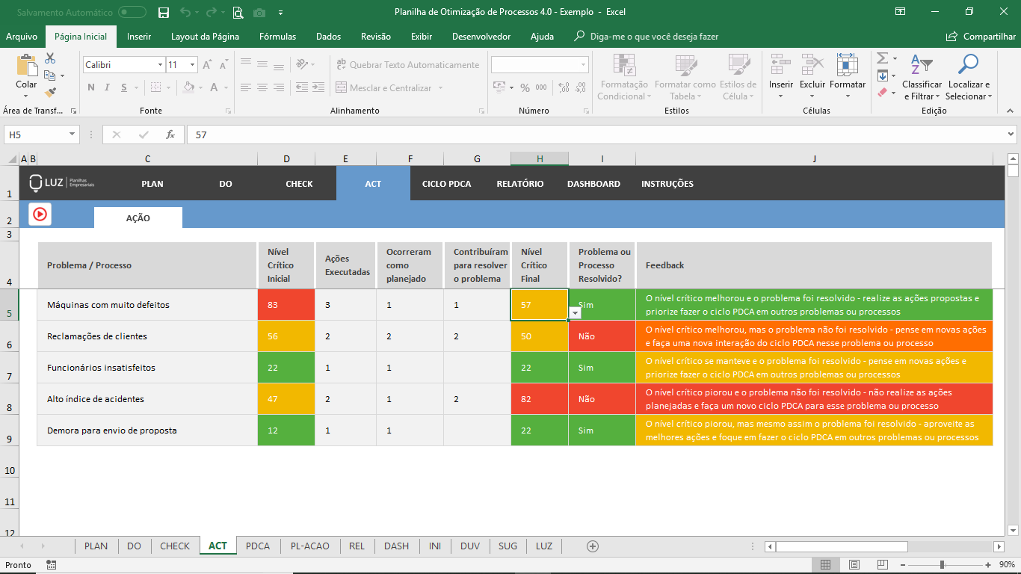Click the AutoSum sigma icon

(x=882, y=58)
